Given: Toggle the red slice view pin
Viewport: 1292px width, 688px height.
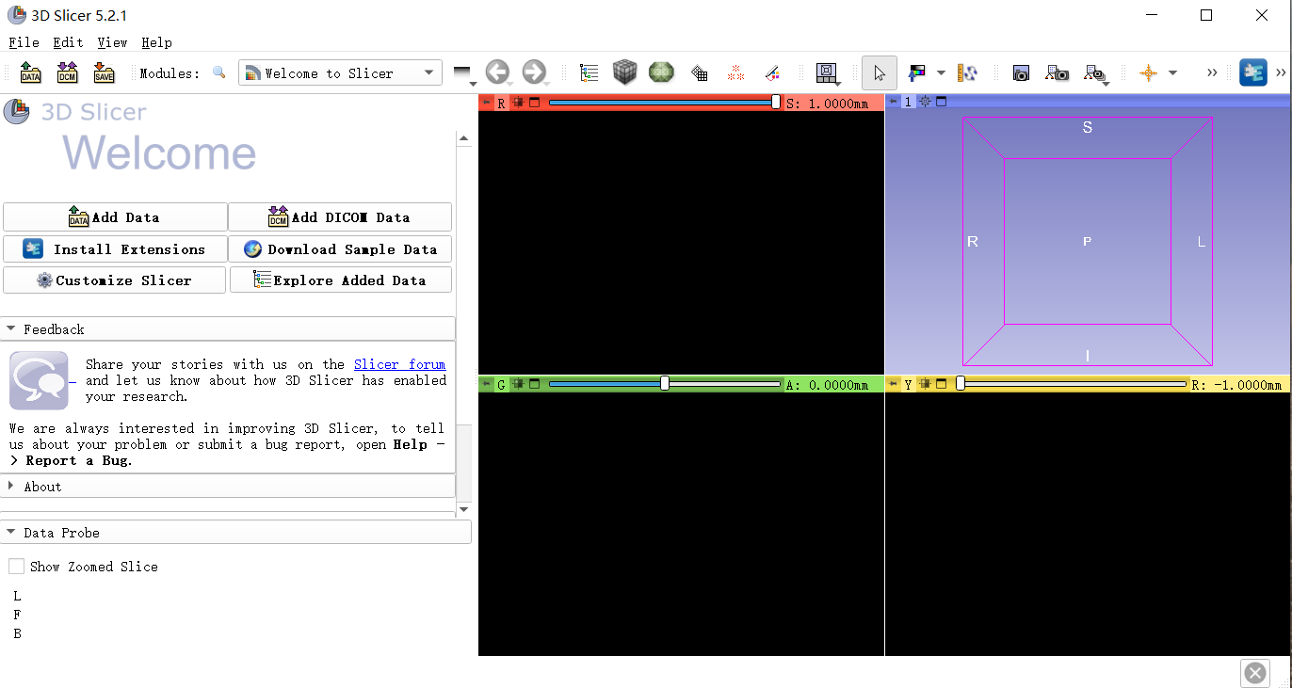Looking at the screenshot, I should coord(487,103).
